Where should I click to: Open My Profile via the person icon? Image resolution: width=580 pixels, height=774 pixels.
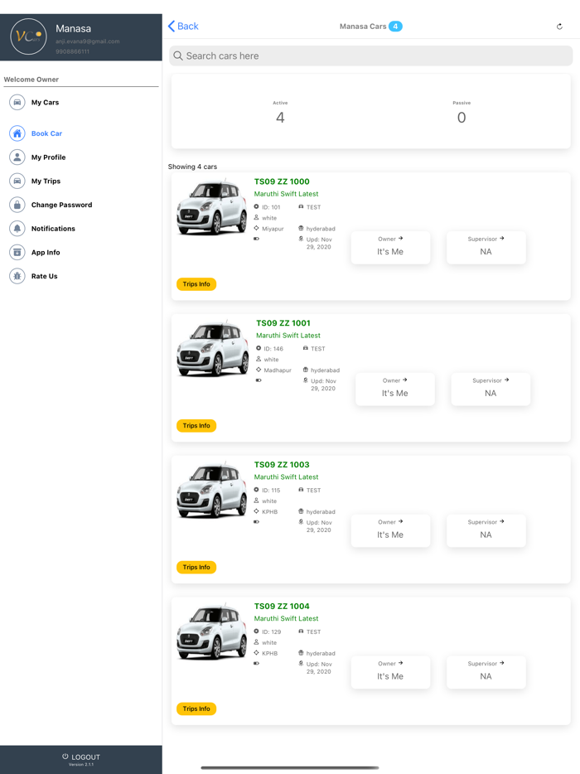coord(18,157)
